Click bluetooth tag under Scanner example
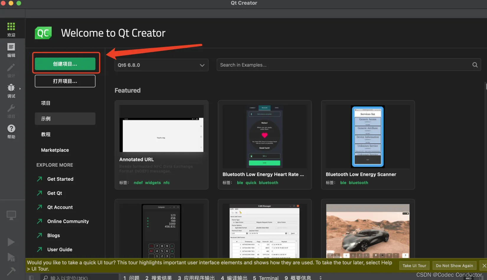Screen dimensions: 487x280 pos(358,183)
